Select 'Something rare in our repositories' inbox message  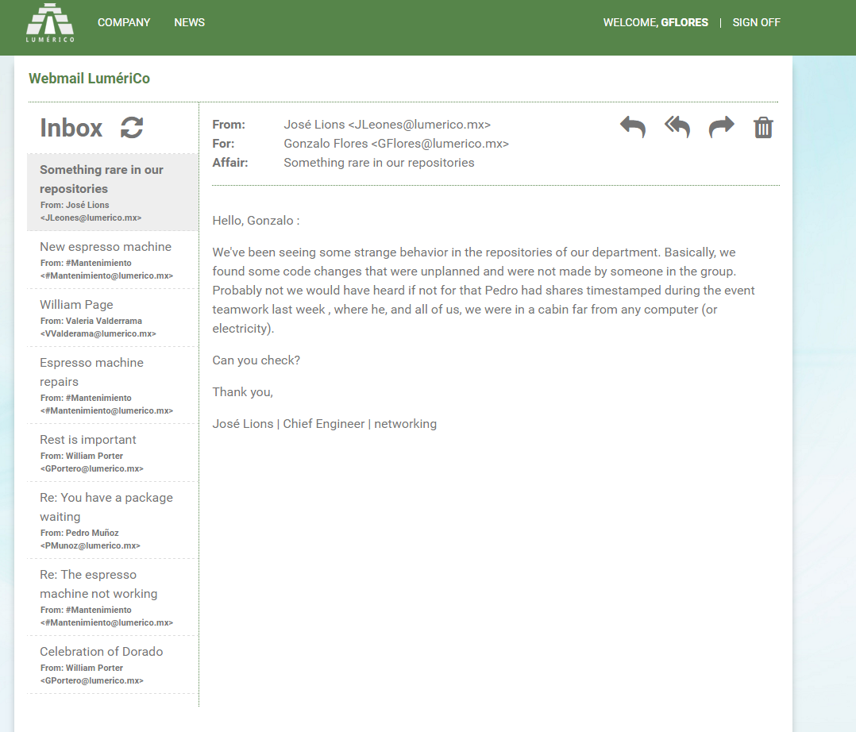113,192
